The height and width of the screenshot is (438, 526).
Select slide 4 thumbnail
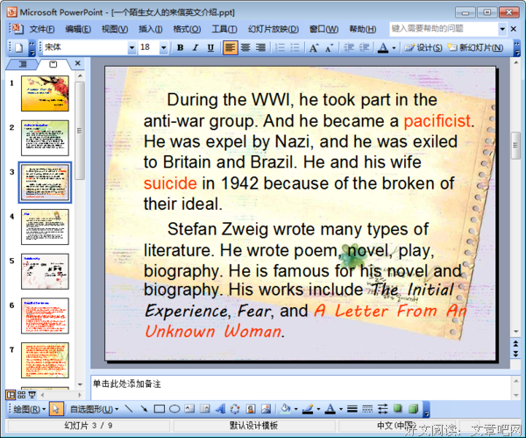[x=45, y=226]
